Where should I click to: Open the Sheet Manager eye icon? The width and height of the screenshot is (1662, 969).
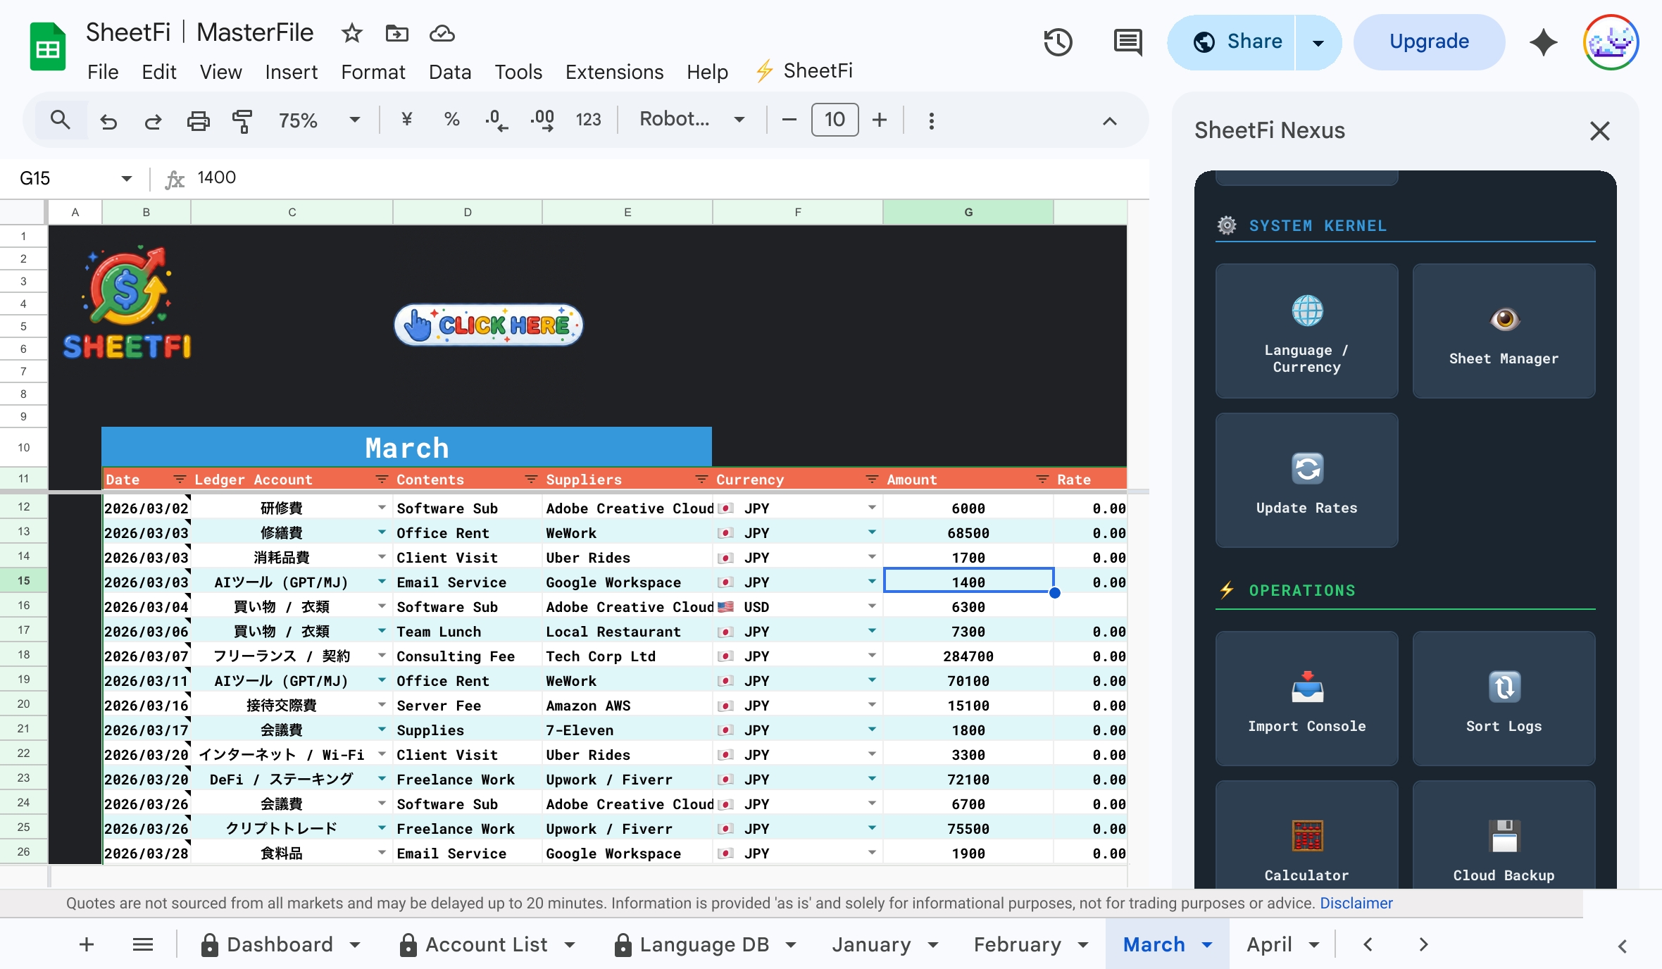coord(1504,320)
